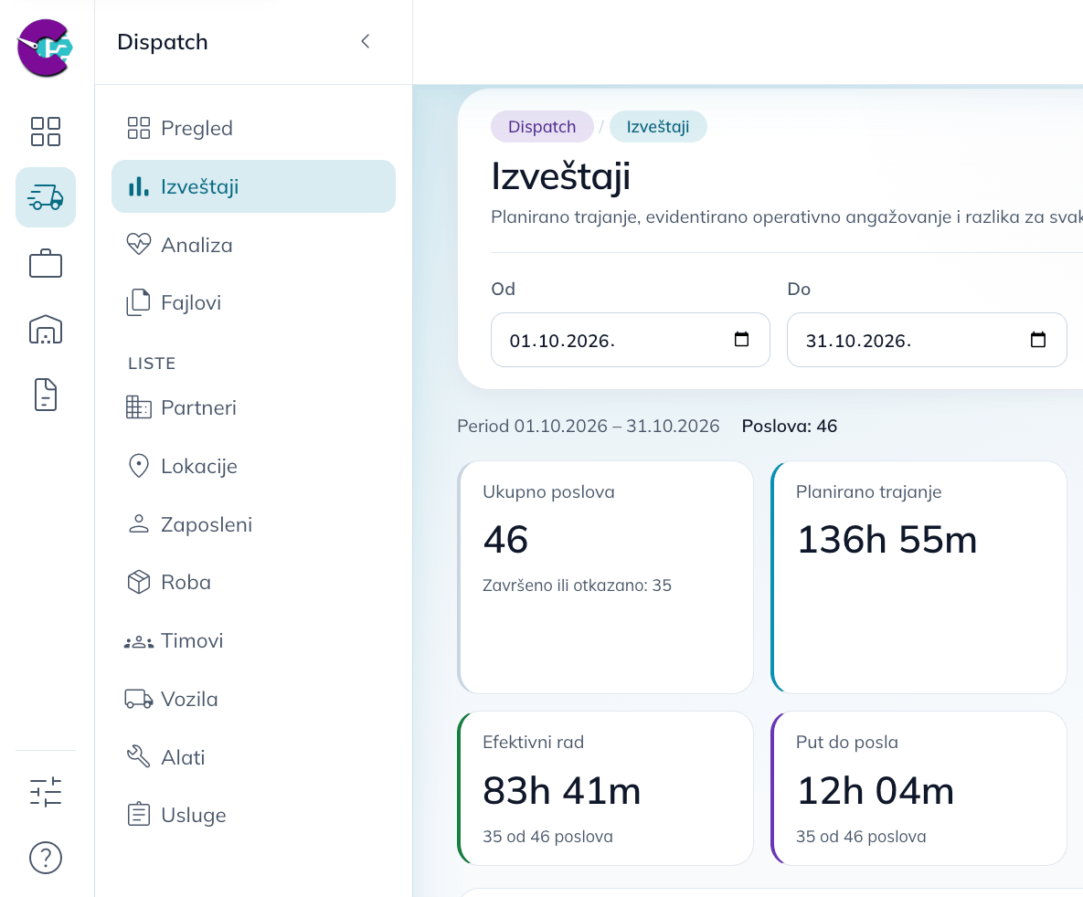This screenshot has width=1083, height=897.
Task: Collapse the Dispatch sidebar with the chevron
Action: 366,41
